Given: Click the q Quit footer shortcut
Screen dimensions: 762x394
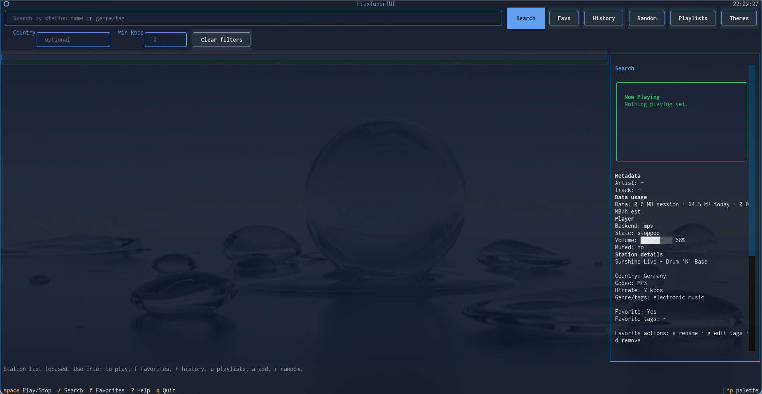Looking at the screenshot, I should click(x=166, y=390).
